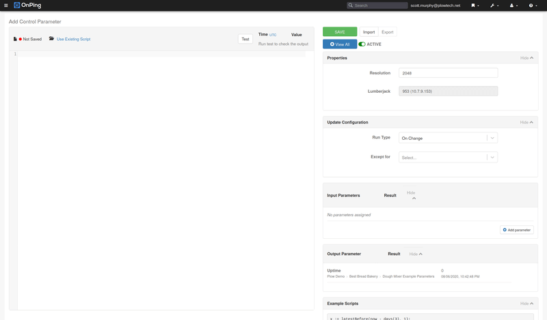Screen dimensions: 547x320
Task: Open the bookmark icon menu
Action: [x=475, y=5]
